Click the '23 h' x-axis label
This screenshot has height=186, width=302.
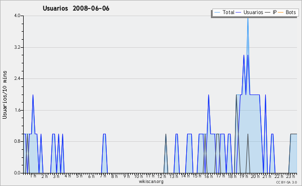coord(290,176)
